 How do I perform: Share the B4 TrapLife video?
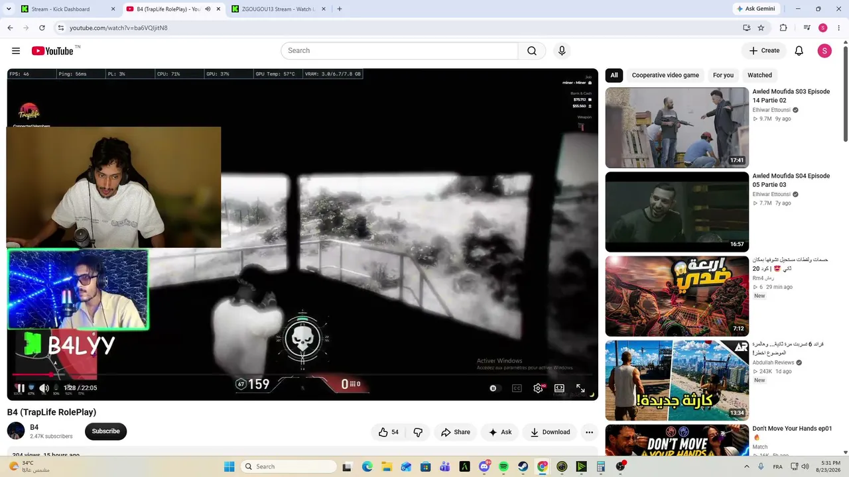(x=456, y=432)
